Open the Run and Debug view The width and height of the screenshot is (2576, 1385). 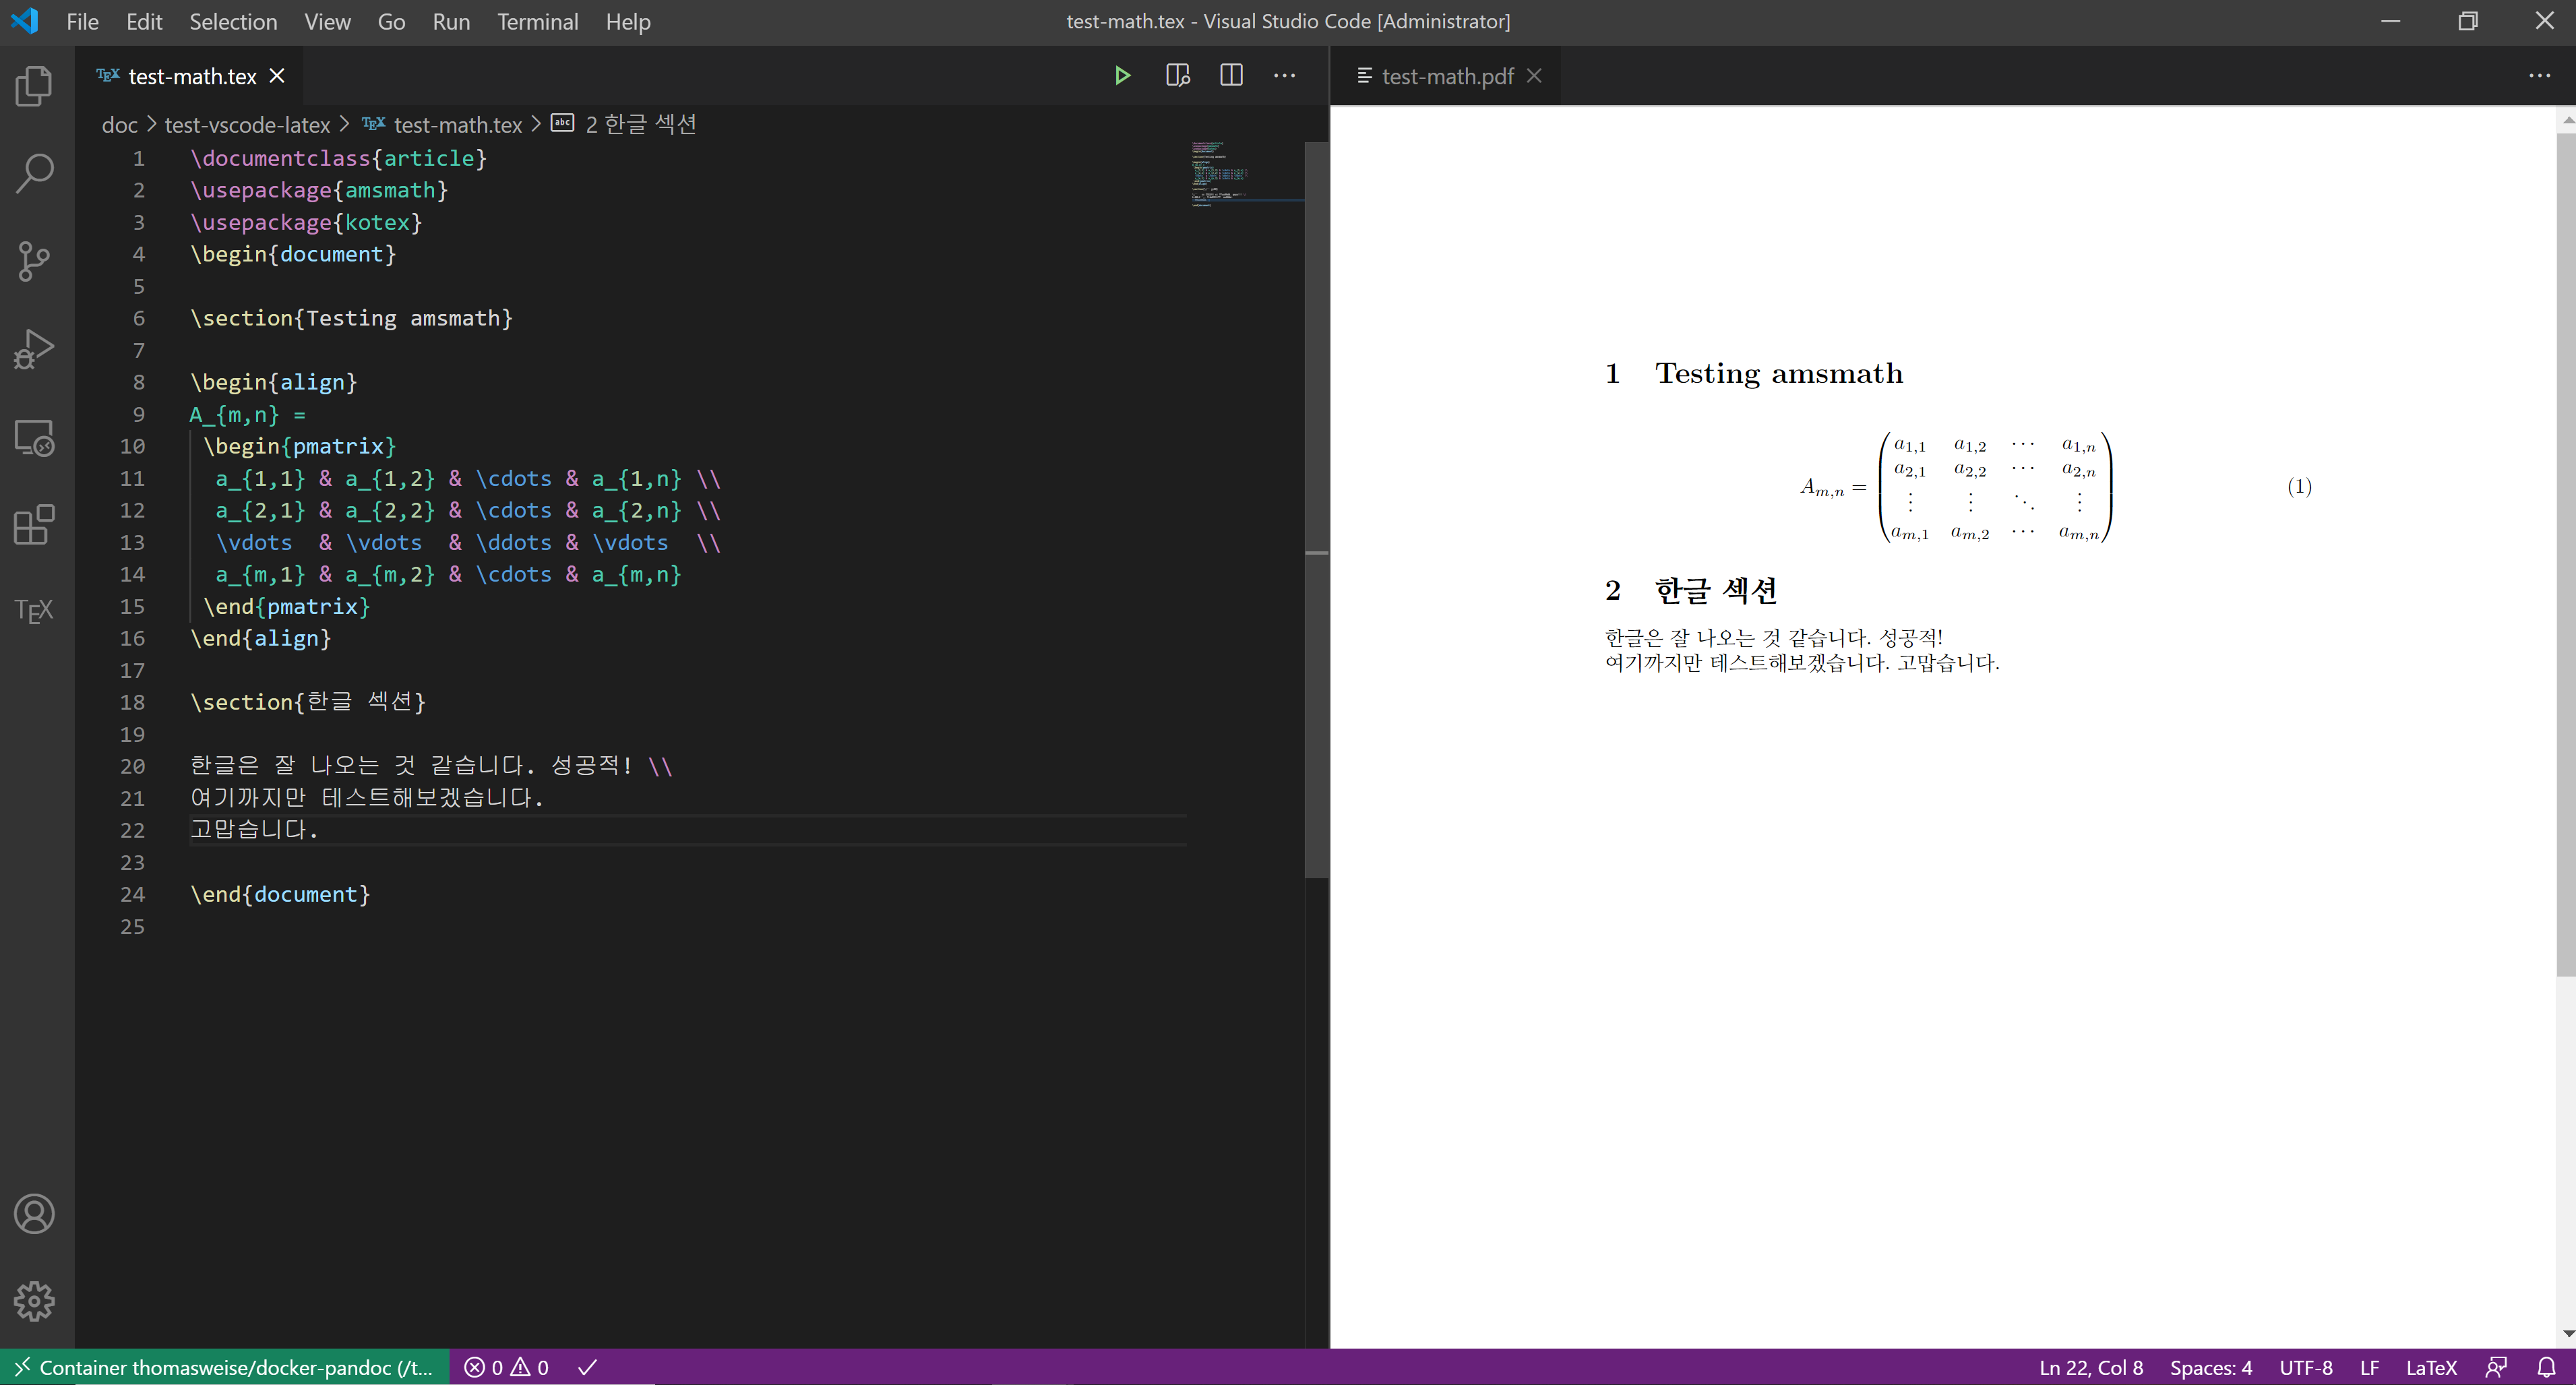click(34, 349)
